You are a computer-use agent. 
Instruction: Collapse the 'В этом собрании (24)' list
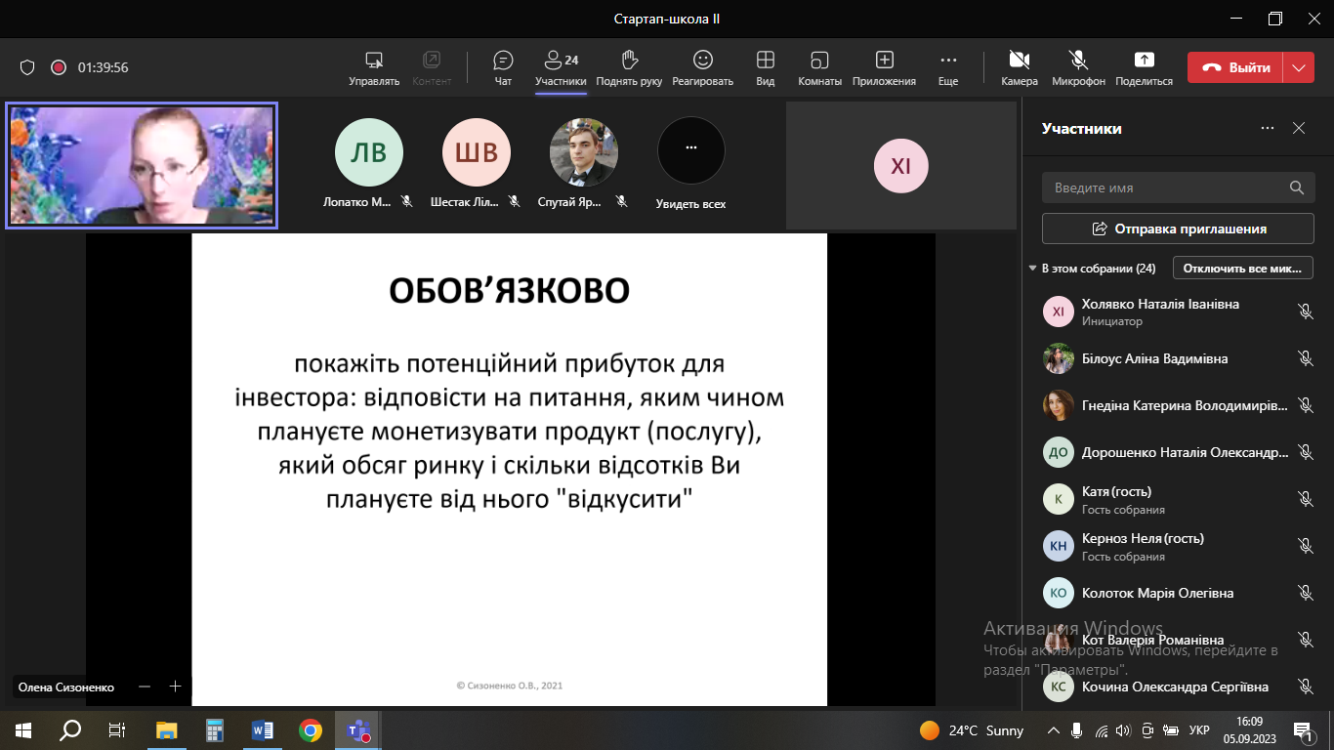coord(1033,269)
